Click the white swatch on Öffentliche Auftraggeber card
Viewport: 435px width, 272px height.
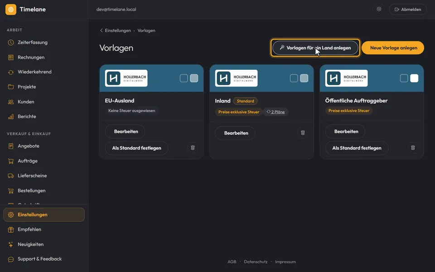pos(415,78)
